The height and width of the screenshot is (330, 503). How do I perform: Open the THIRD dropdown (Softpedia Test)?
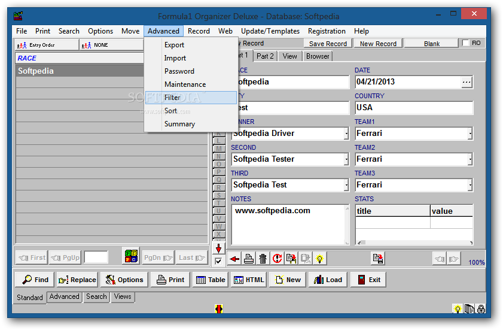(x=346, y=184)
